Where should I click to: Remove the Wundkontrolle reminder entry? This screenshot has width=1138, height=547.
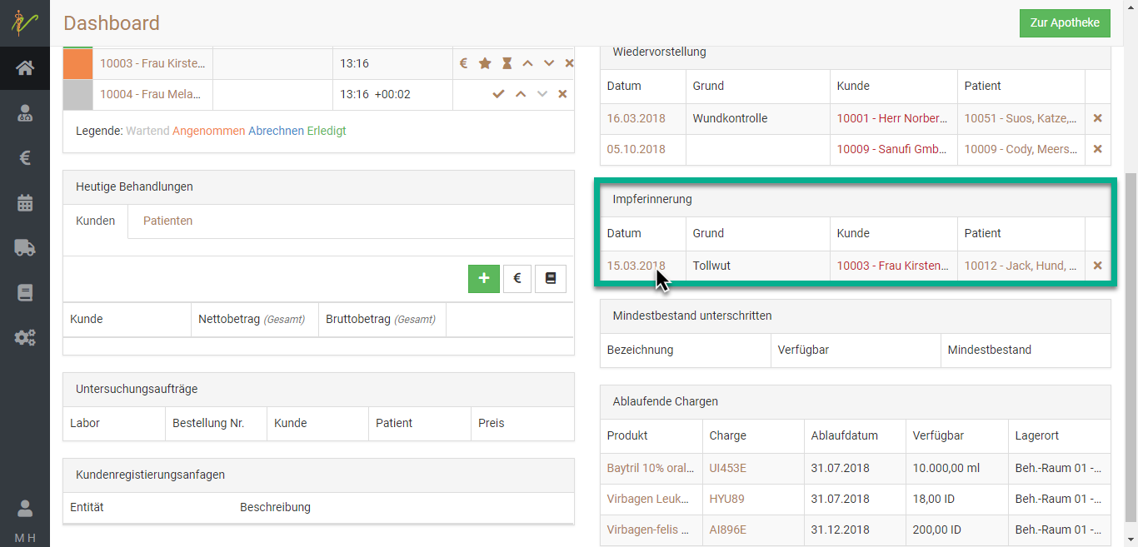pos(1097,118)
